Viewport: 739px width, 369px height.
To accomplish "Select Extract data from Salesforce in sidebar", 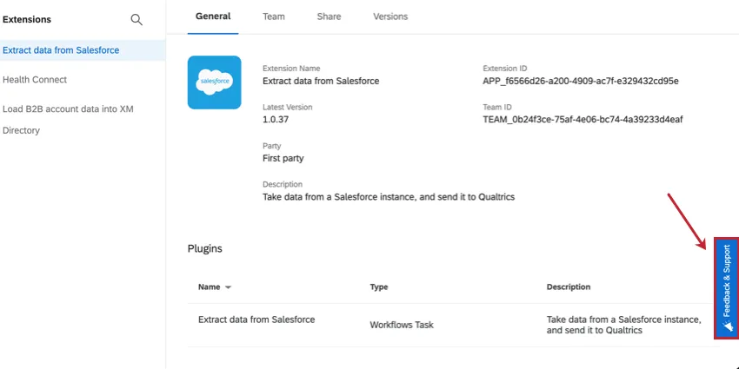I will click(x=61, y=50).
